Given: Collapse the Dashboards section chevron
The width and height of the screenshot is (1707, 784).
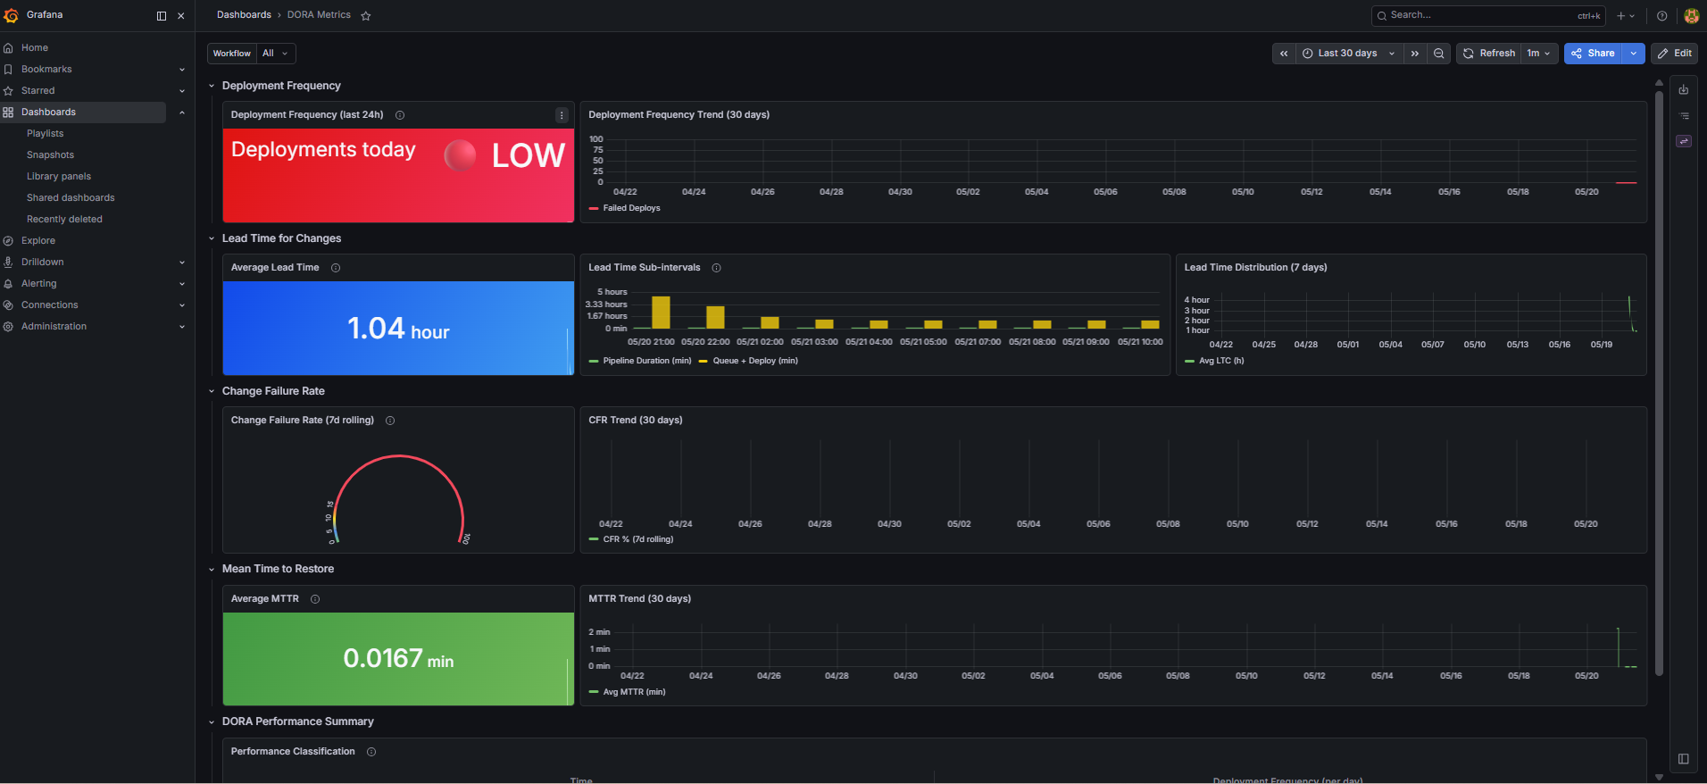Looking at the screenshot, I should click(x=182, y=113).
